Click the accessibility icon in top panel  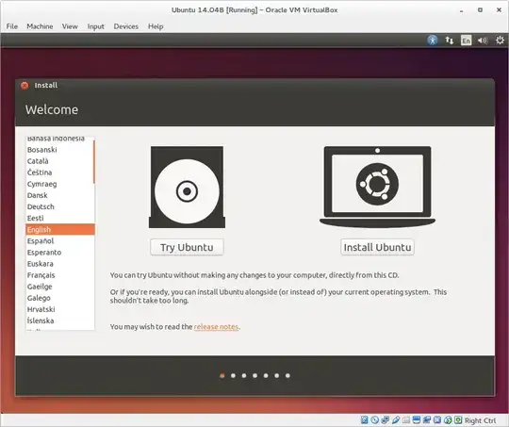pyautogui.click(x=432, y=41)
